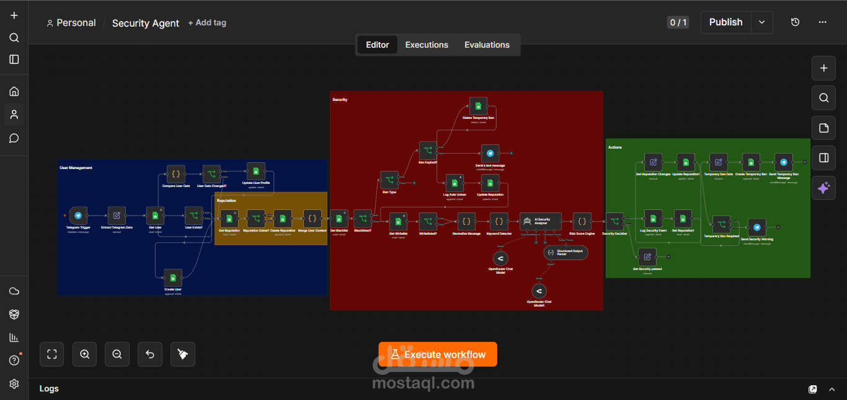Open the Evaluations tab
The image size is (847, 400).
487,45
